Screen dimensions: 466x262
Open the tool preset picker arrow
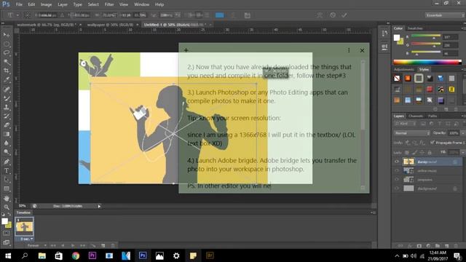point(17,15)
